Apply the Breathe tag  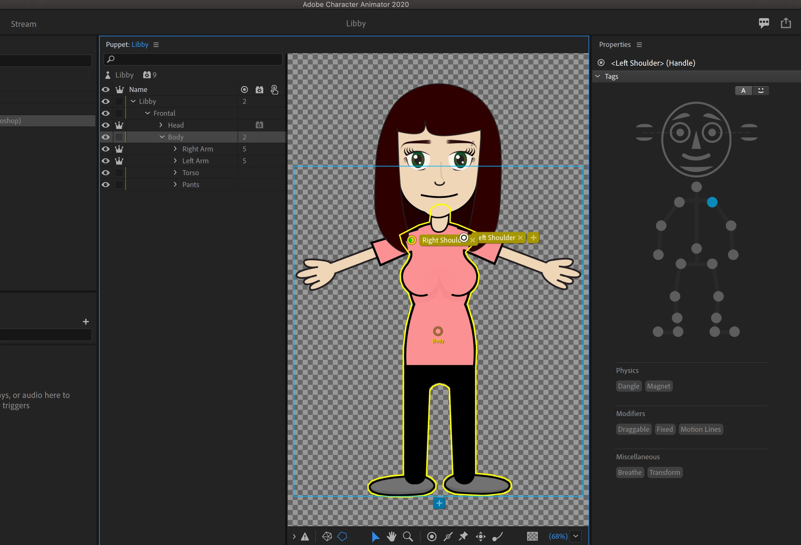tap(629, 472)
